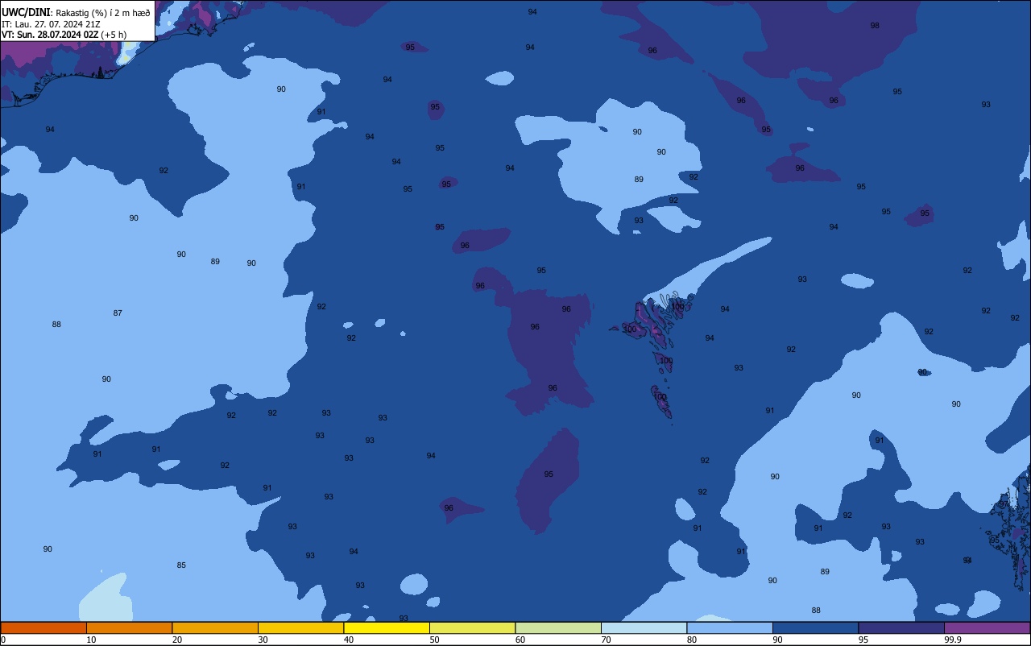Click the 95–99.9 dark indigo legend swatch
This screenshot has width=1031, height=646.
(x=901, y=627)
